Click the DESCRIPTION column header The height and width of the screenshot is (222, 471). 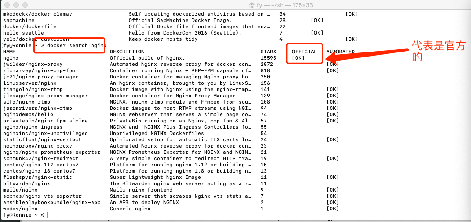coord(127,52)
